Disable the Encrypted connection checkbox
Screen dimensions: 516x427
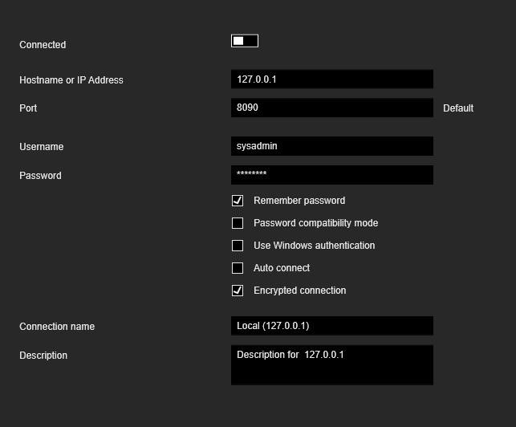[238, 291]
